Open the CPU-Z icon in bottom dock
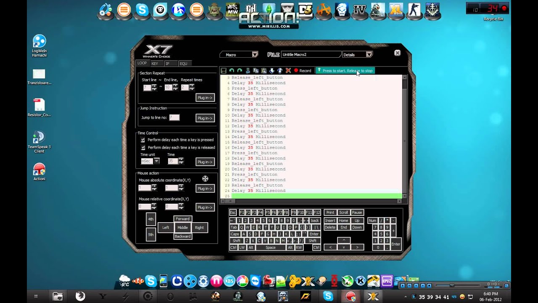 (x=387, y=281)
